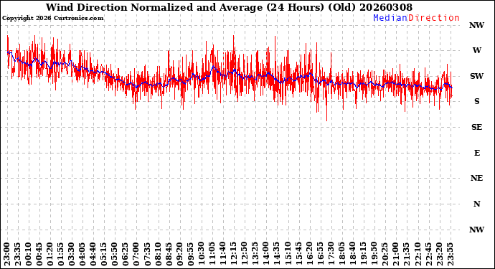
Task: Click the 14:00 time axis label
Action: click(266, 255)
